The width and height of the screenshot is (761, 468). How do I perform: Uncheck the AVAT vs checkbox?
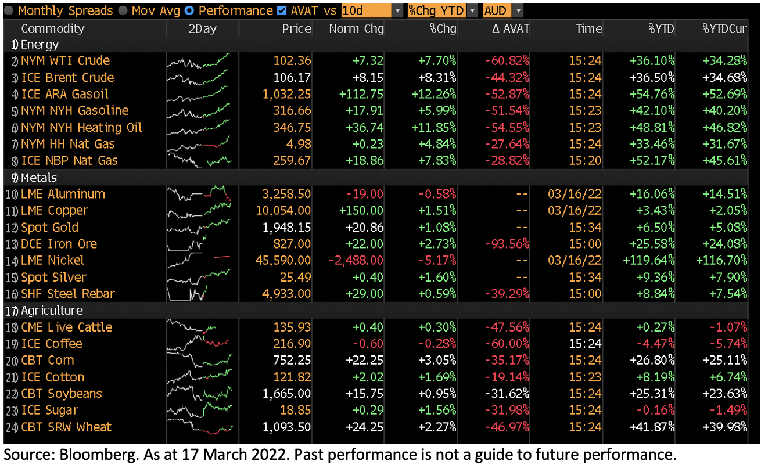coord(282,10)
